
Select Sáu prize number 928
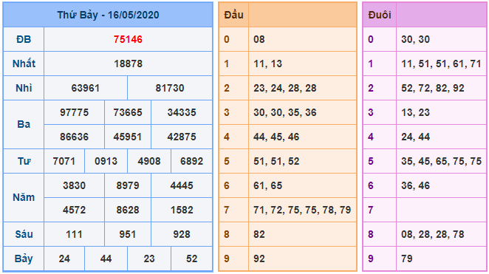tap(182, 234)
